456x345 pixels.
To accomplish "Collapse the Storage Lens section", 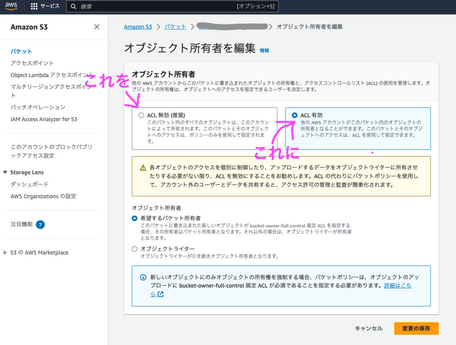I will pos(5,172).
